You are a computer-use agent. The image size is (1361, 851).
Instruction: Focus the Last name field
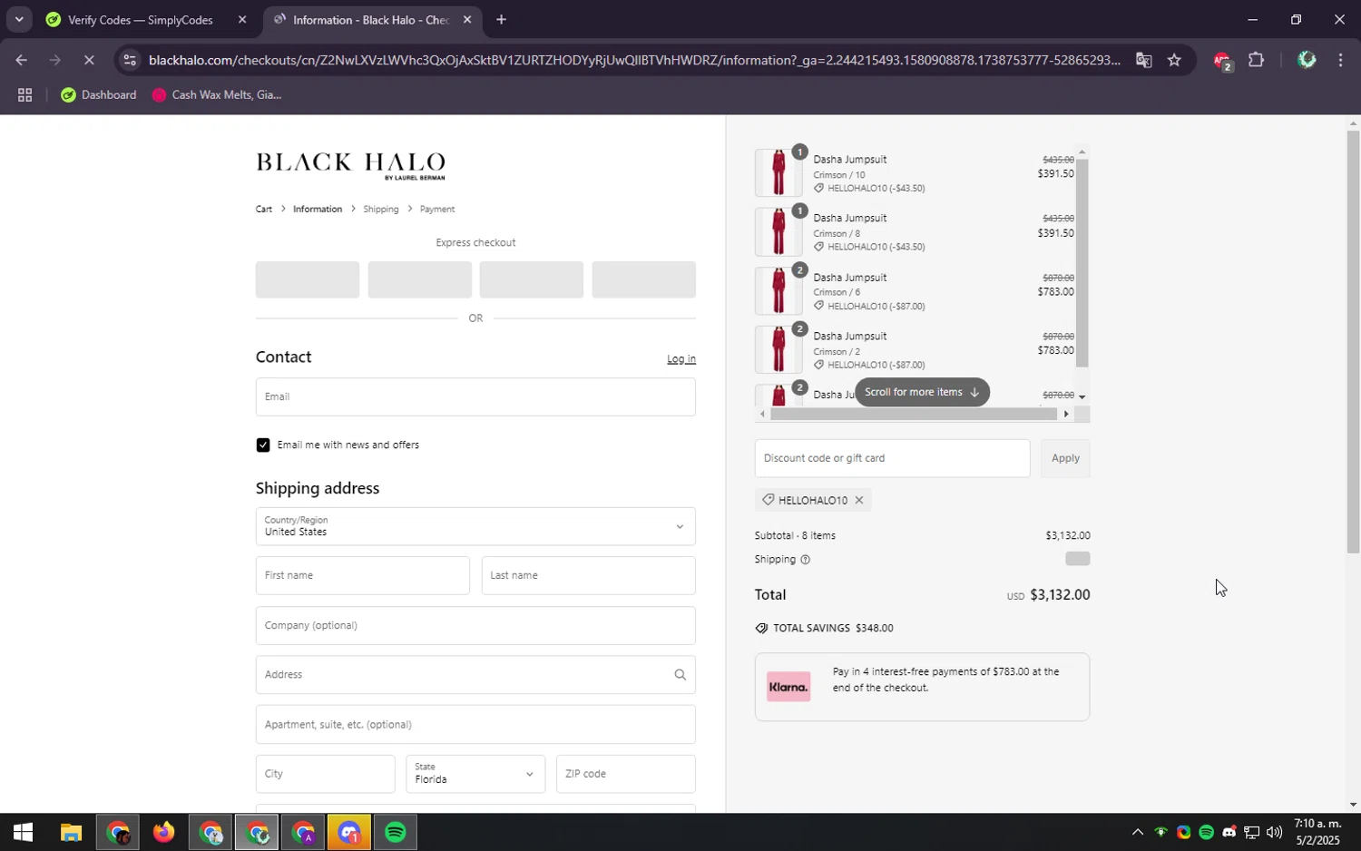coord(589,575)
